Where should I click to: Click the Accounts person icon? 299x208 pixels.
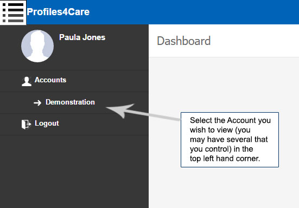click(27, 81)
